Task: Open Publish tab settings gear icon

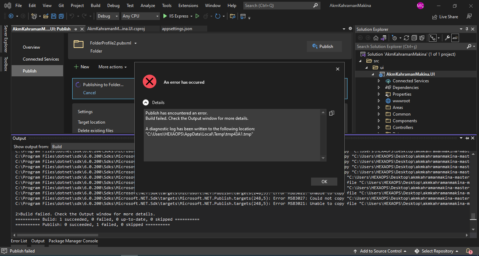Action: (350, 29)
